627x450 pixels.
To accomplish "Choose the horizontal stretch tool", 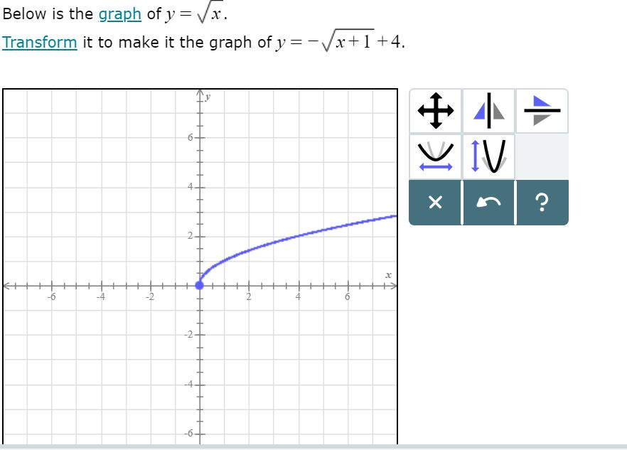I will pyautogui.click(x=436, y=156).
